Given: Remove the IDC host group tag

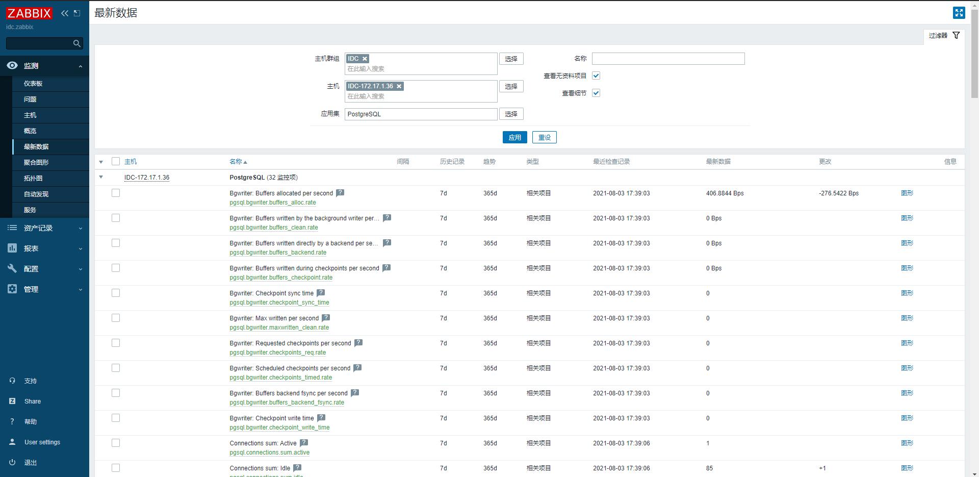Looking at the screenshot, I should (365, 59).
